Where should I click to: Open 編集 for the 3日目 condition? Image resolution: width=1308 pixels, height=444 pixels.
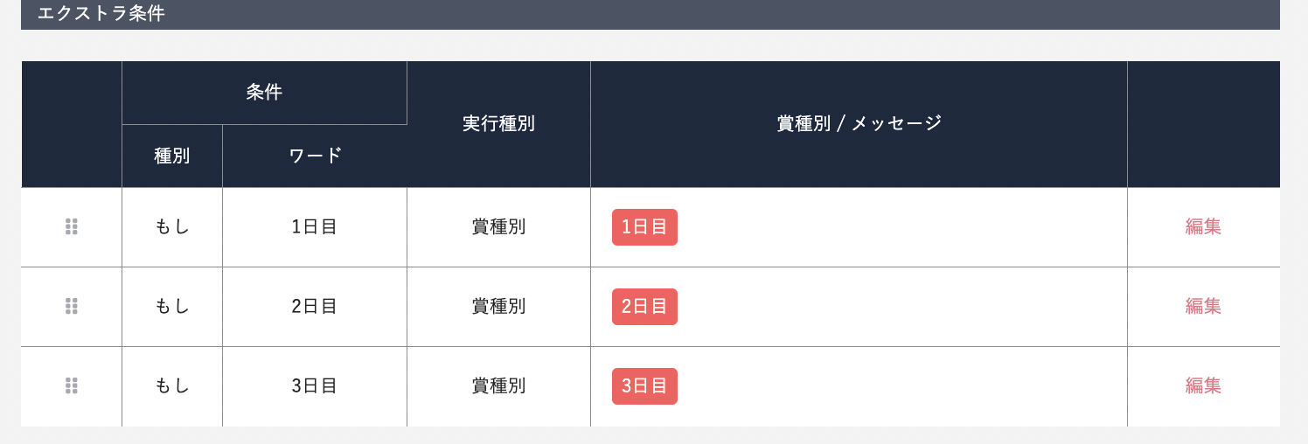click(1203, 385)
